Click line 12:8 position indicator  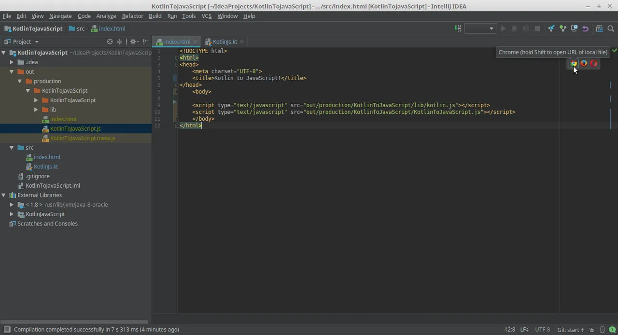coord(509,329)
